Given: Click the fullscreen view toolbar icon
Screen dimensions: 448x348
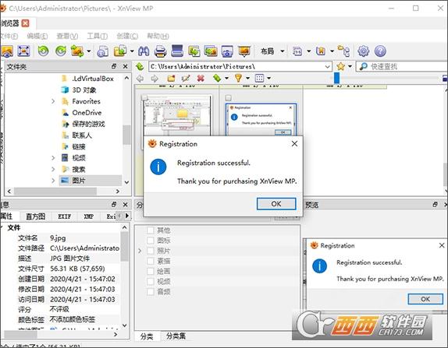Looking at the screenshot, I should (23, 51).
